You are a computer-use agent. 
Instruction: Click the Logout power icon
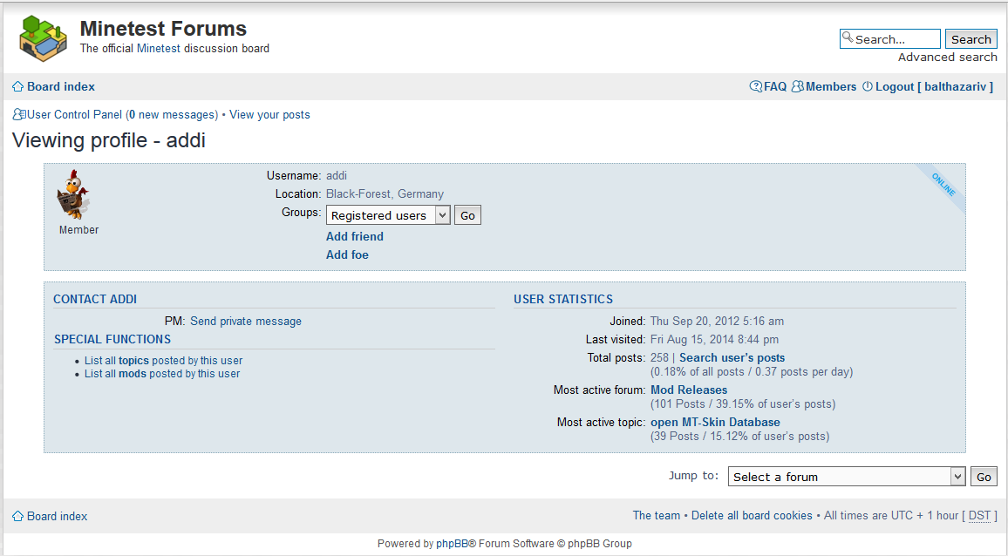click(x=867, y=86)
